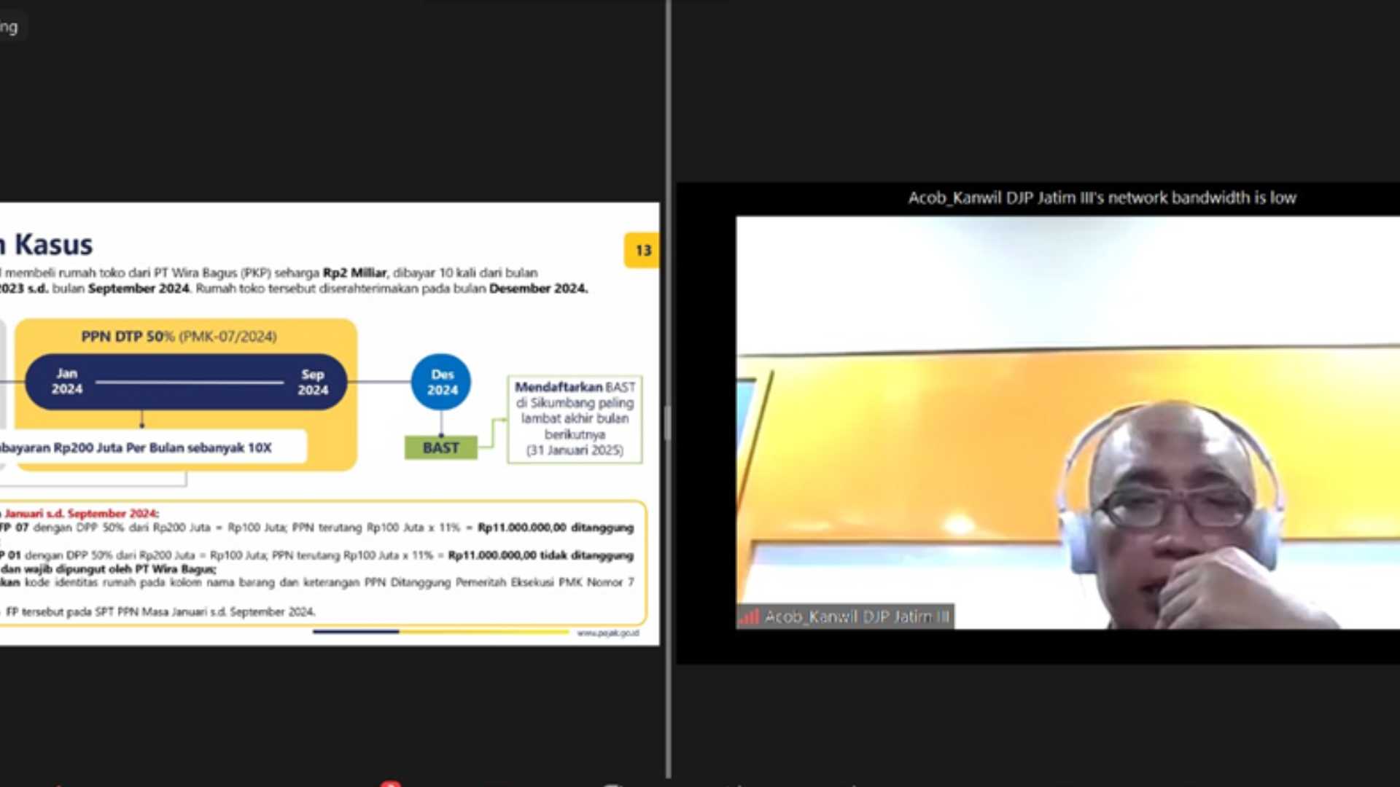Click the red notification badge at bottom edge
This screenshot has height=787, width=1400.
point(391,783)
